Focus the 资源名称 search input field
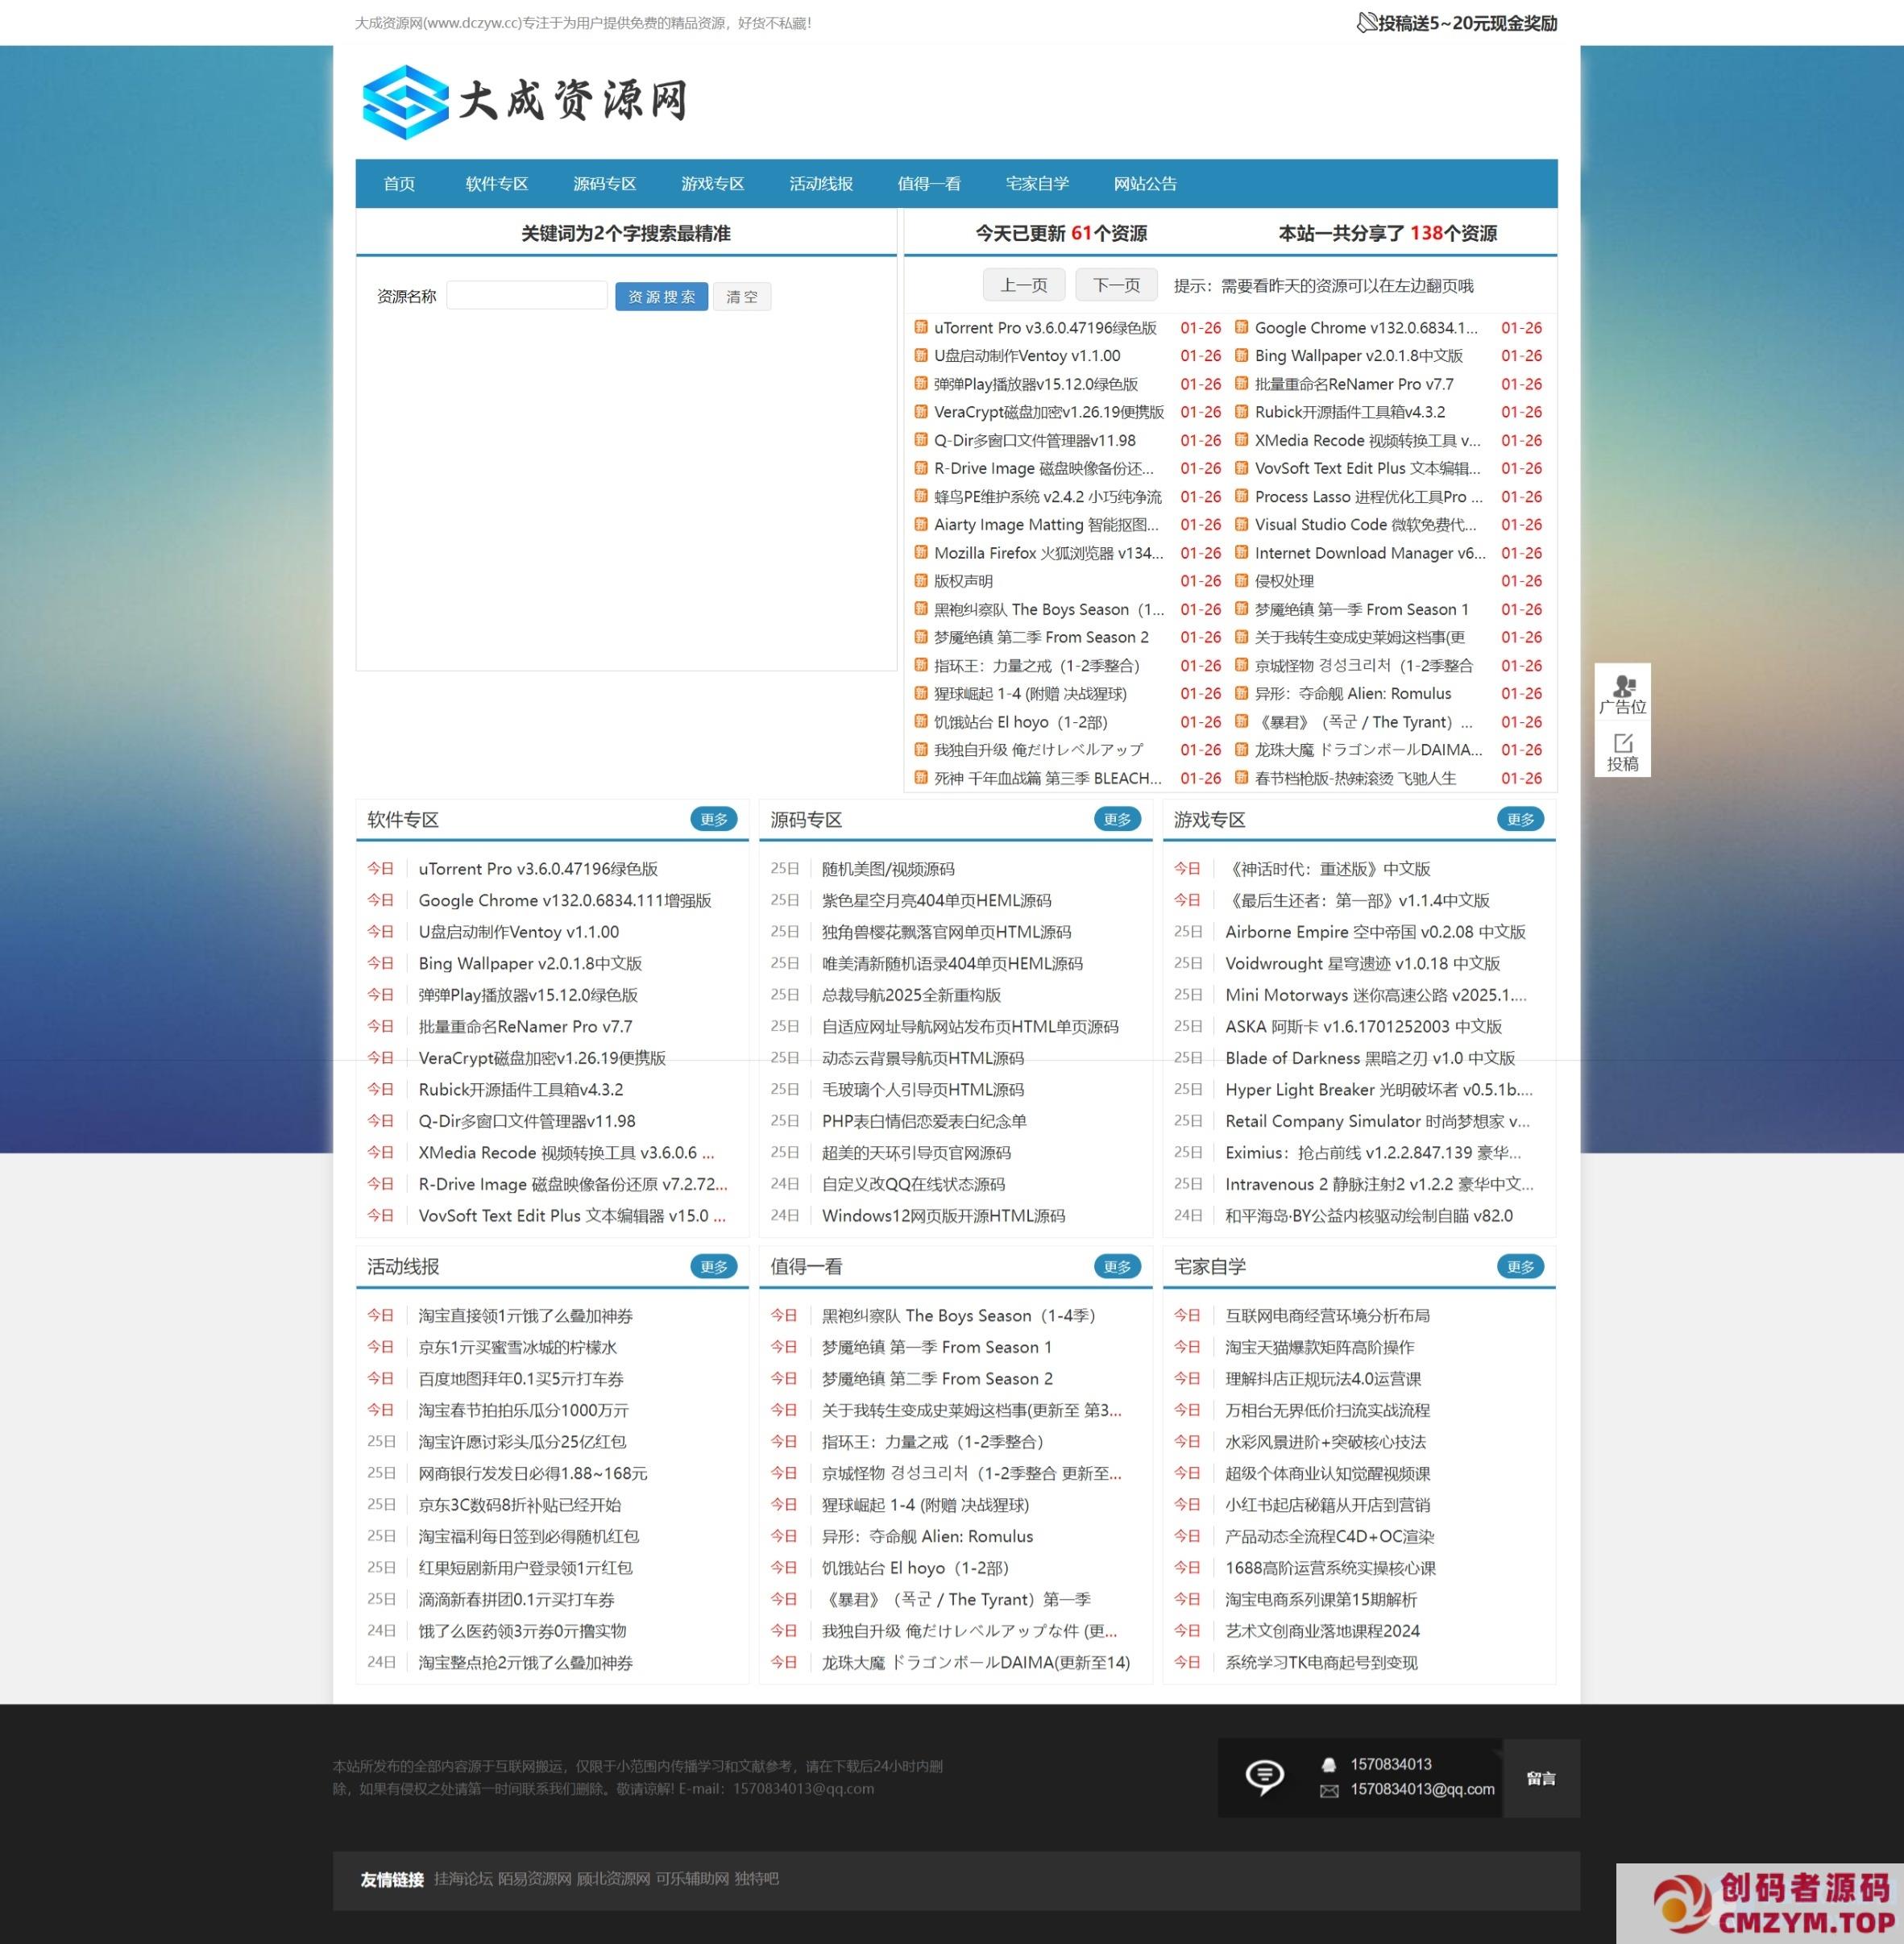1904x1944 pixels. click(526, 296)
